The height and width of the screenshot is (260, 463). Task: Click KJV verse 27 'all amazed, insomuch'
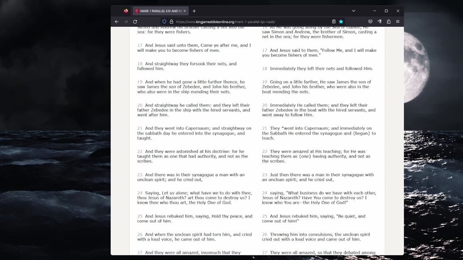tap(189, 253)
